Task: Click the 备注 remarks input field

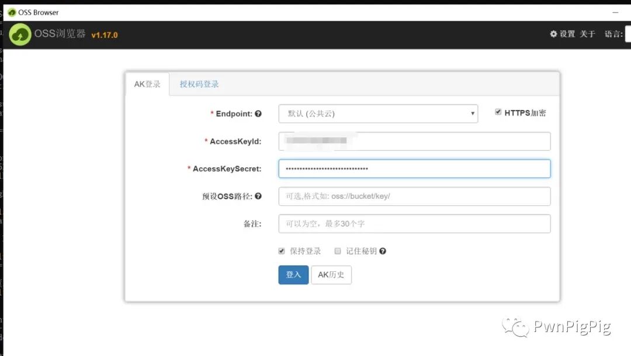Action: [x=414, y=223]
